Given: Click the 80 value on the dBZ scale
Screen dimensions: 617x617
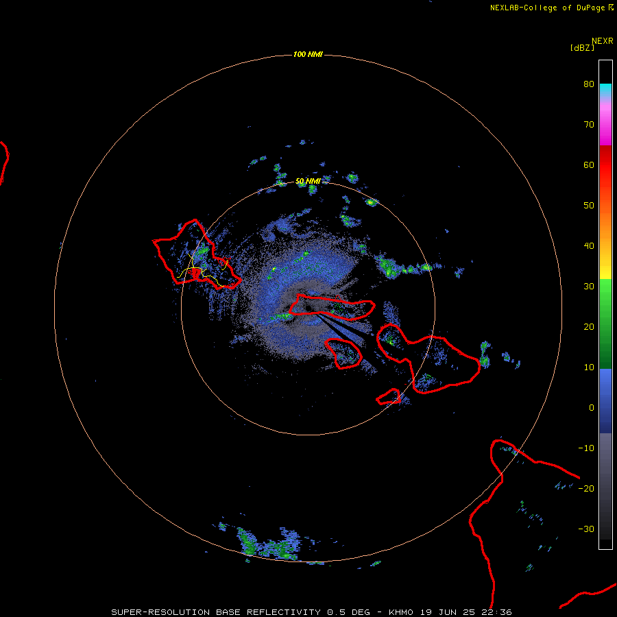Looking at the screenshot, I should coord(589,84).
